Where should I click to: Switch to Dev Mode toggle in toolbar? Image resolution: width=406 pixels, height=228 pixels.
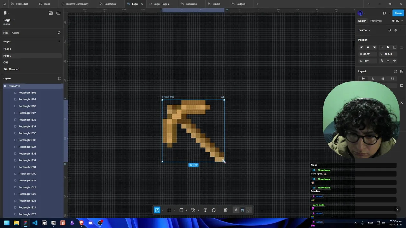pyautogui.click(x=249, y=210)
